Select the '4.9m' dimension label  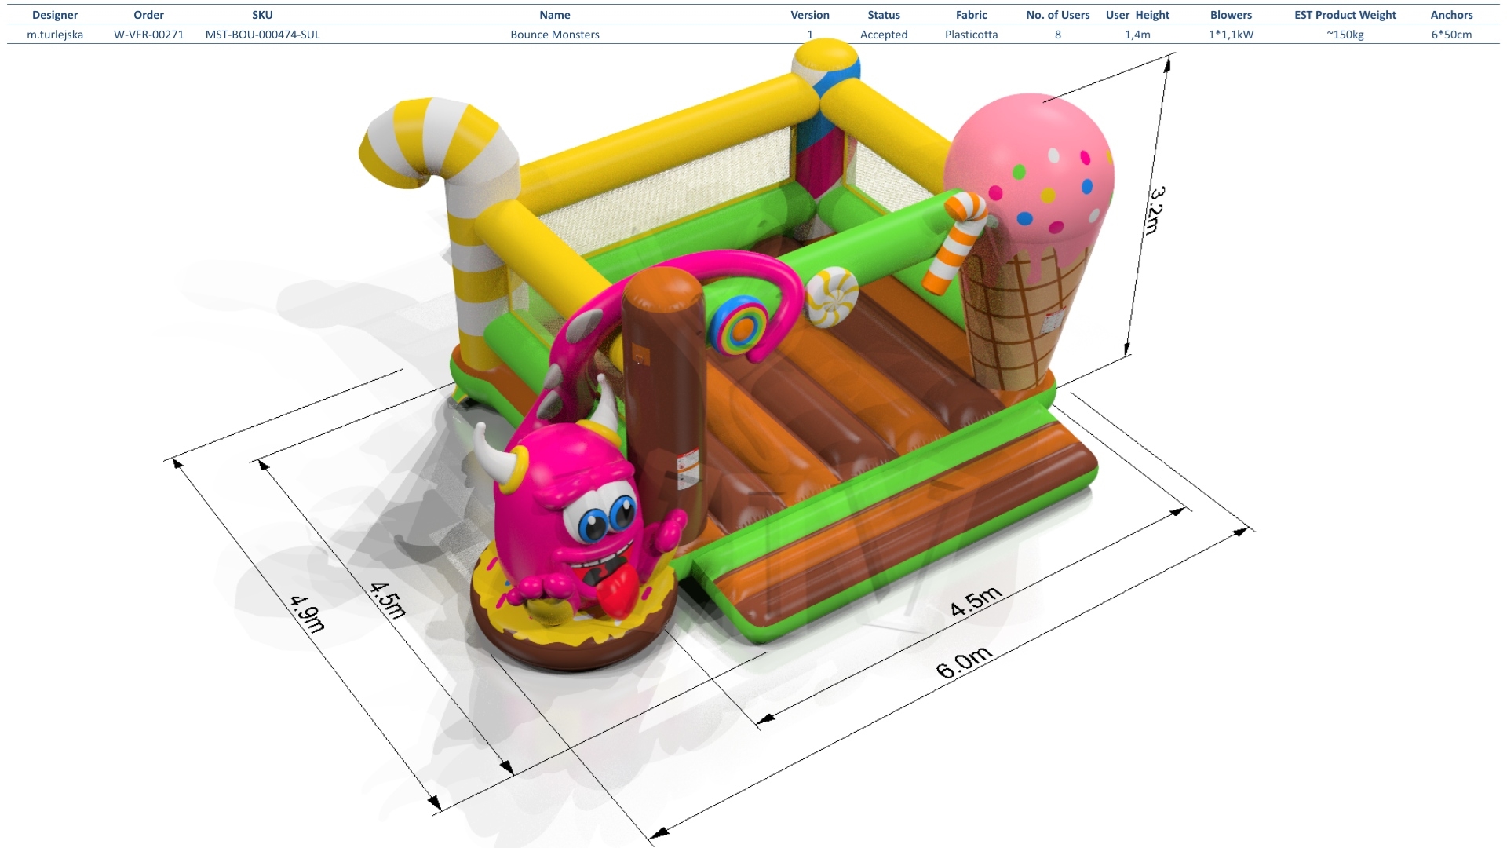pos(307,613)
